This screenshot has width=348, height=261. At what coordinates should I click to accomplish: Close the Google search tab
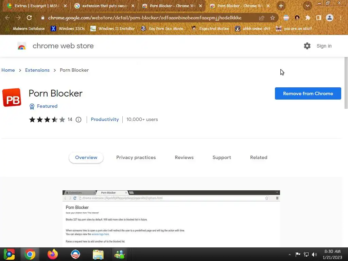[133, 6]
